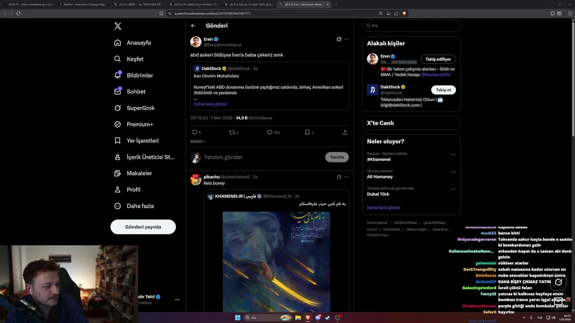Click share icon on Eren's post
The height and width of the screenshot is (323, 575).
pyautogui.click(x=345, y=132)
